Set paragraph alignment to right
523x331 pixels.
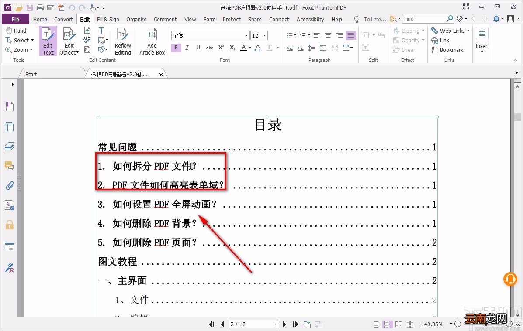[x=339, y=35]
